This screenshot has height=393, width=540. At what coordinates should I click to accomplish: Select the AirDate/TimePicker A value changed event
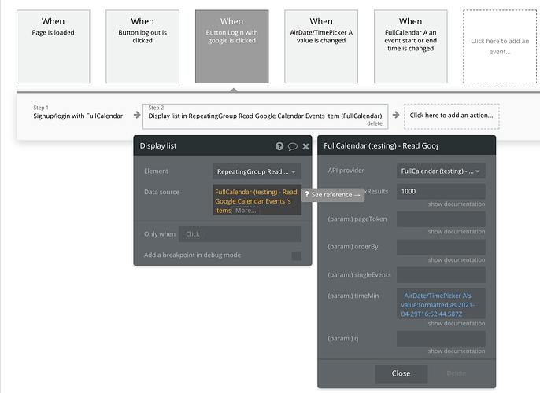click(x=321, y=46)
